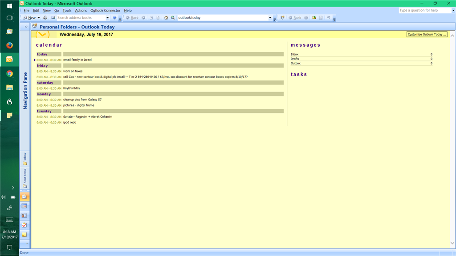The image size is (456, 256).
Task: Expand the help question box dropdown arrow
Action: (x=453, y=10)
